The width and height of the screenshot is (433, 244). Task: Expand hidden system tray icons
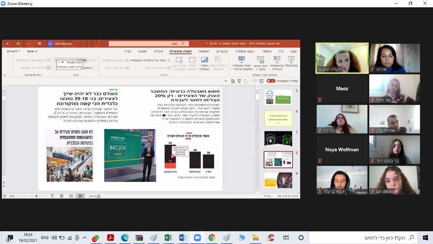(x=85, y=238)
